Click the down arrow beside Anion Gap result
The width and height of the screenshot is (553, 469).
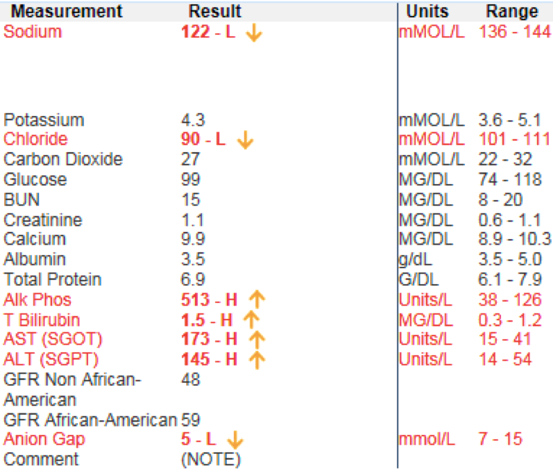235,440
